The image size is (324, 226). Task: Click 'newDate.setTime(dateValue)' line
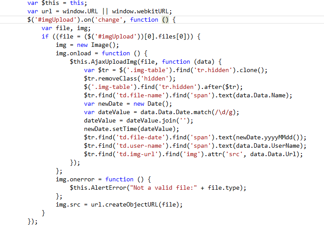[x=131, y=129]
